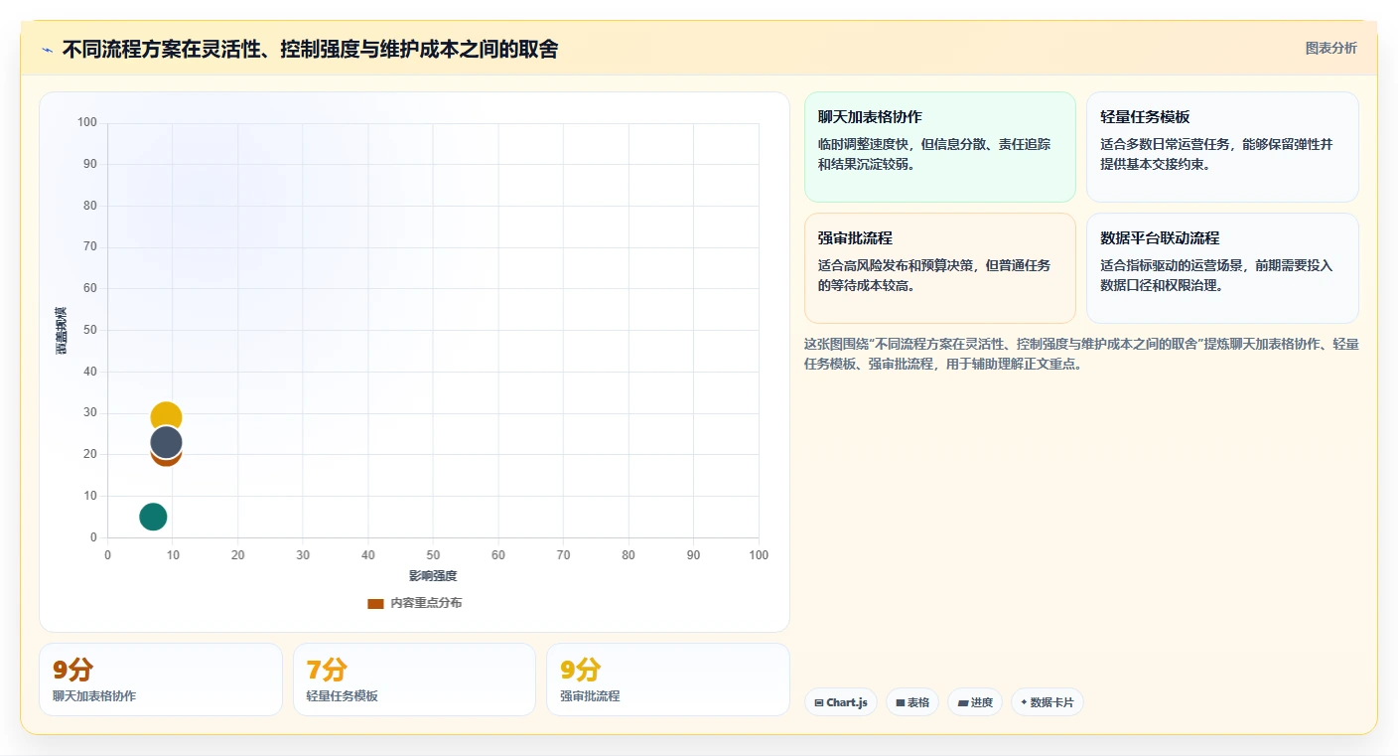Select the 进度 tag chip
Viewport: 1398px width, 756px height.
tap(975, 702)
